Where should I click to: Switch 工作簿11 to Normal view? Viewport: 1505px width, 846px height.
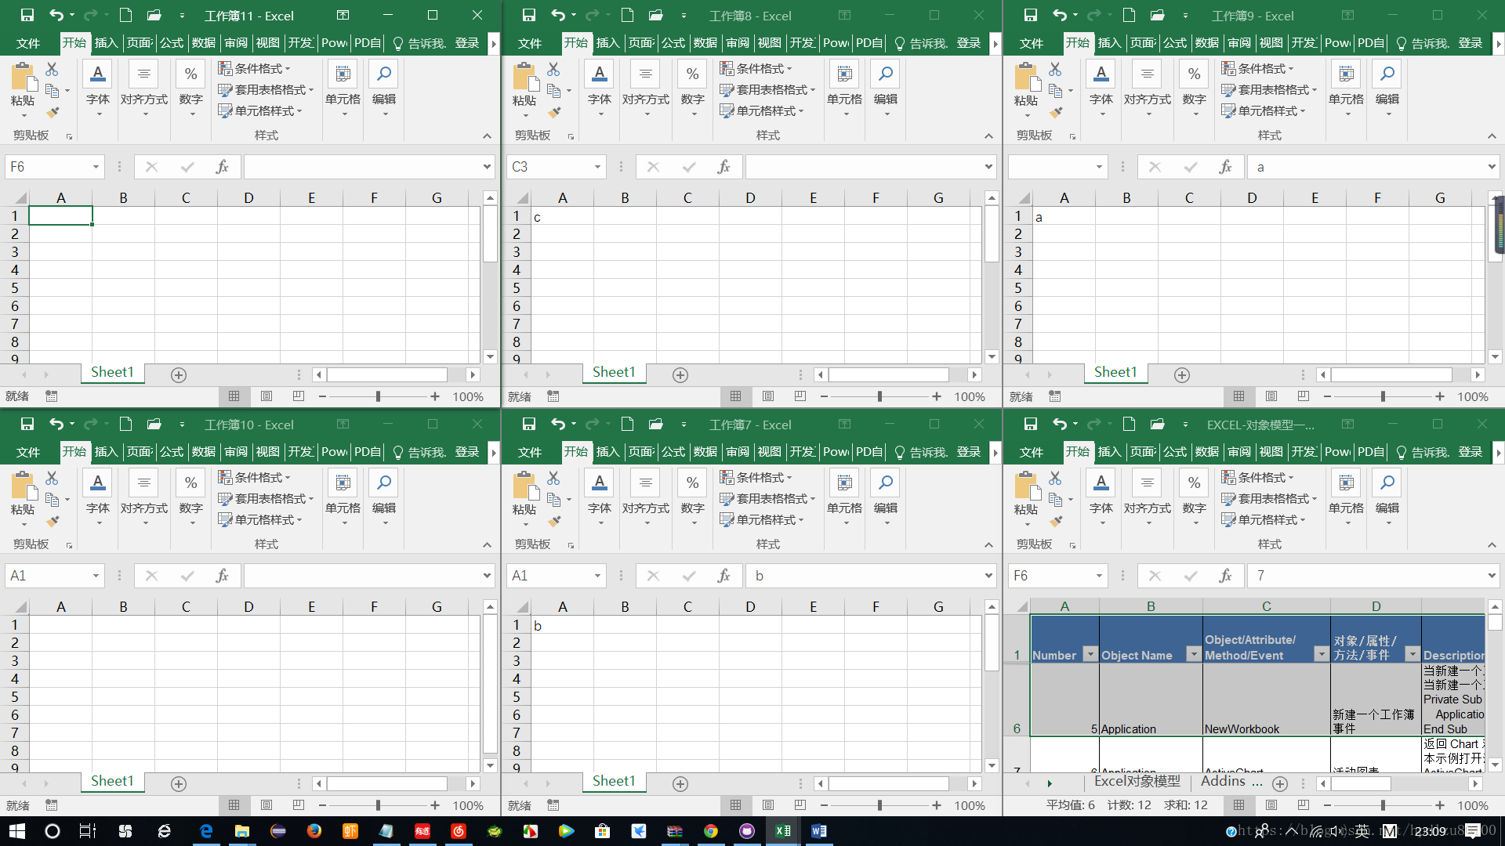(234, 396)
